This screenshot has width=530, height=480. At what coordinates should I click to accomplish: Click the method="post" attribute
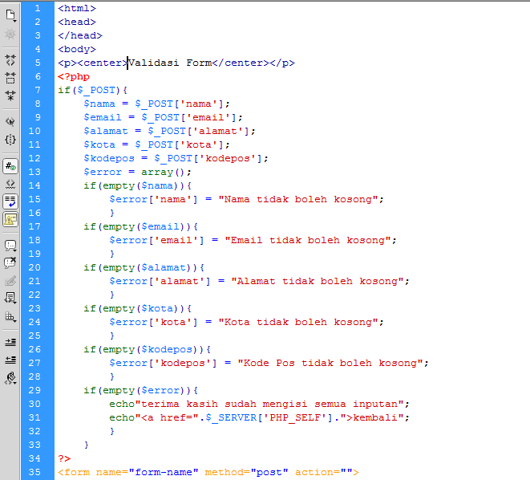click(x=246, y=472)
